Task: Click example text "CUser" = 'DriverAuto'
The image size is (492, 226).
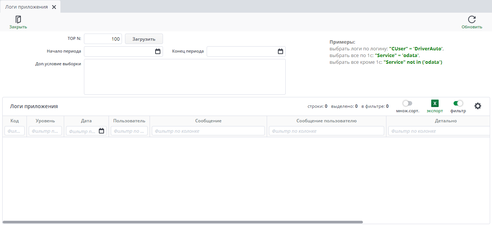Action: [416, 49]
